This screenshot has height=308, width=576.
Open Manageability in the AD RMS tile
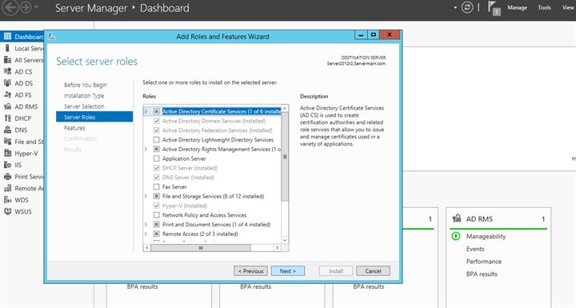coord(486,236)
